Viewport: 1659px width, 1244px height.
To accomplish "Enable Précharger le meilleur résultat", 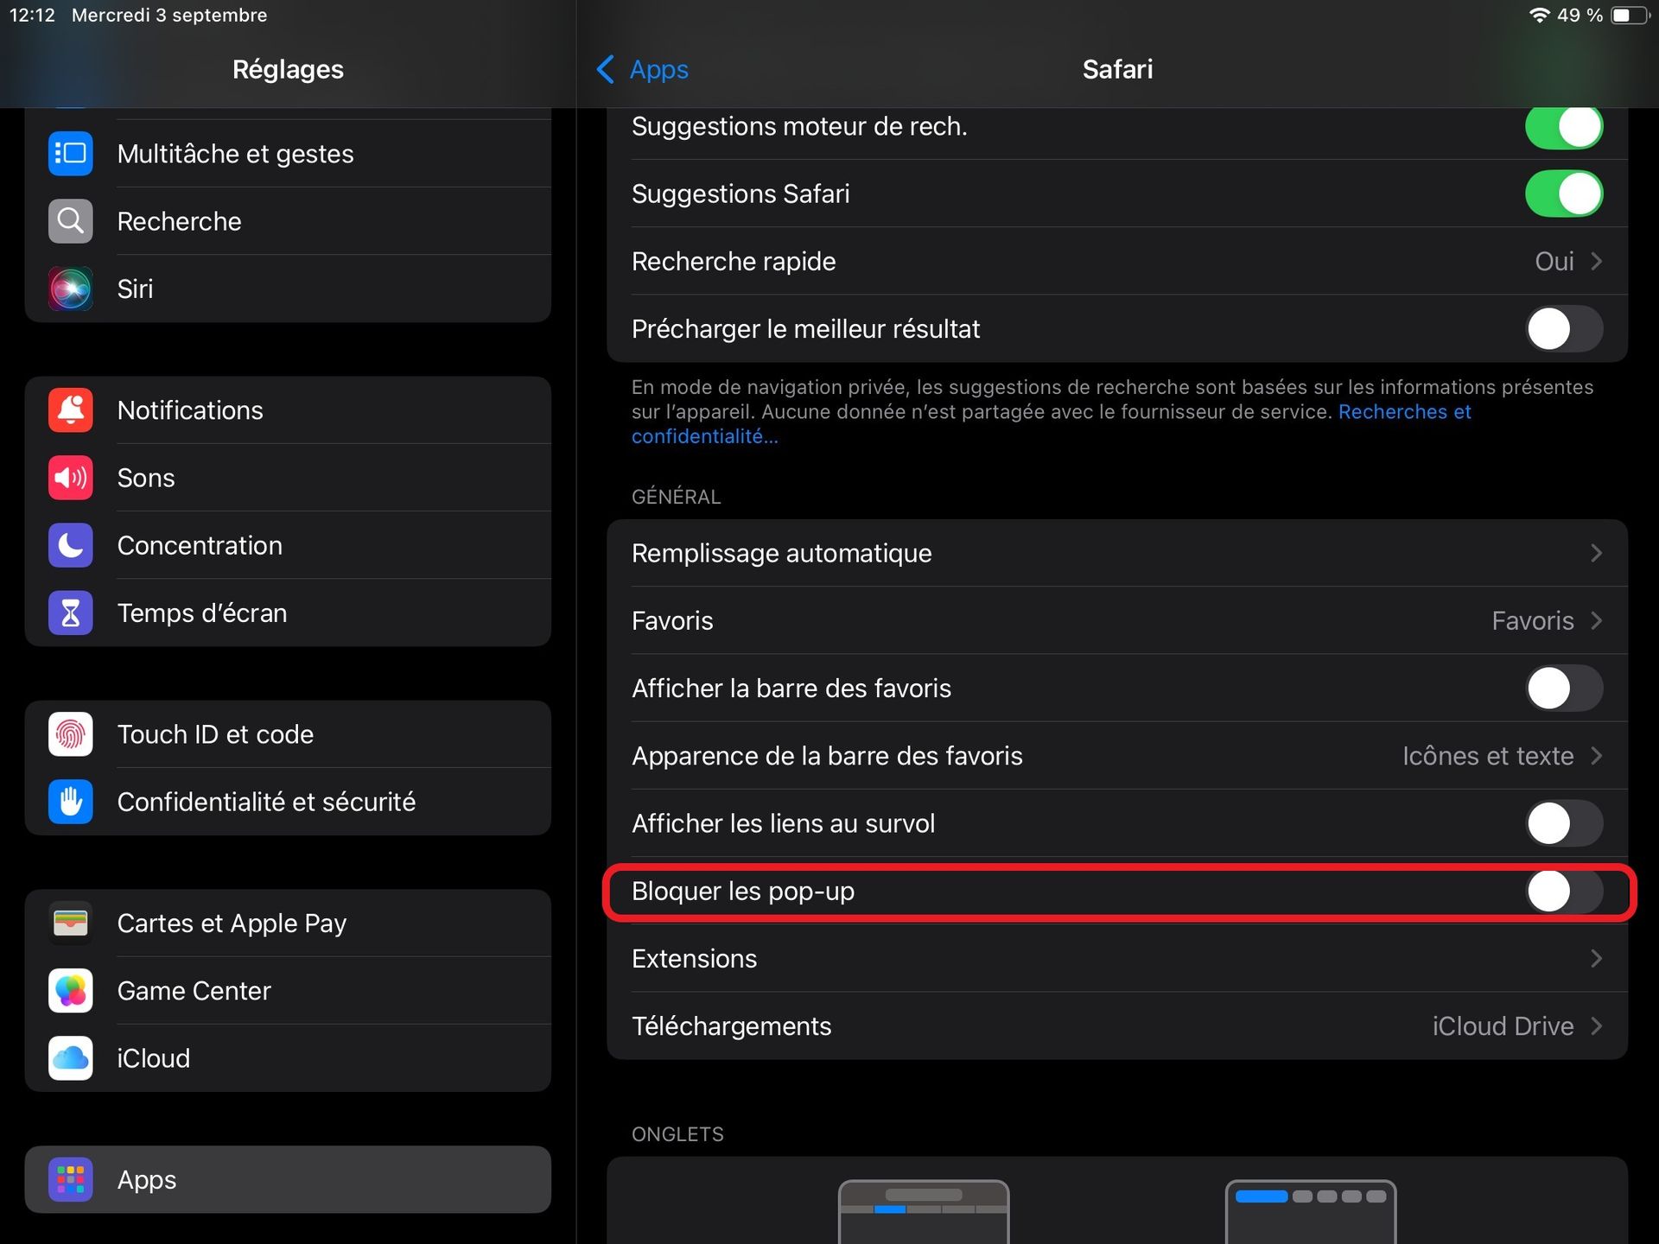I will click(1564, 329).
